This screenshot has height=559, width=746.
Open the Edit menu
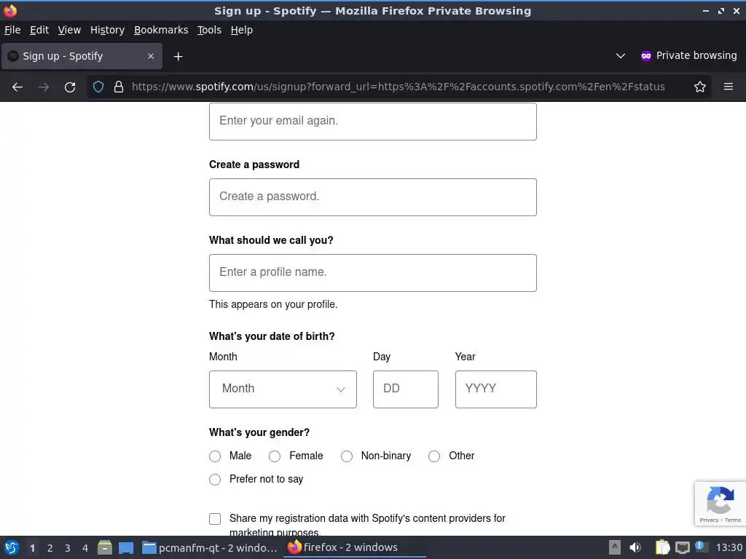39,30
